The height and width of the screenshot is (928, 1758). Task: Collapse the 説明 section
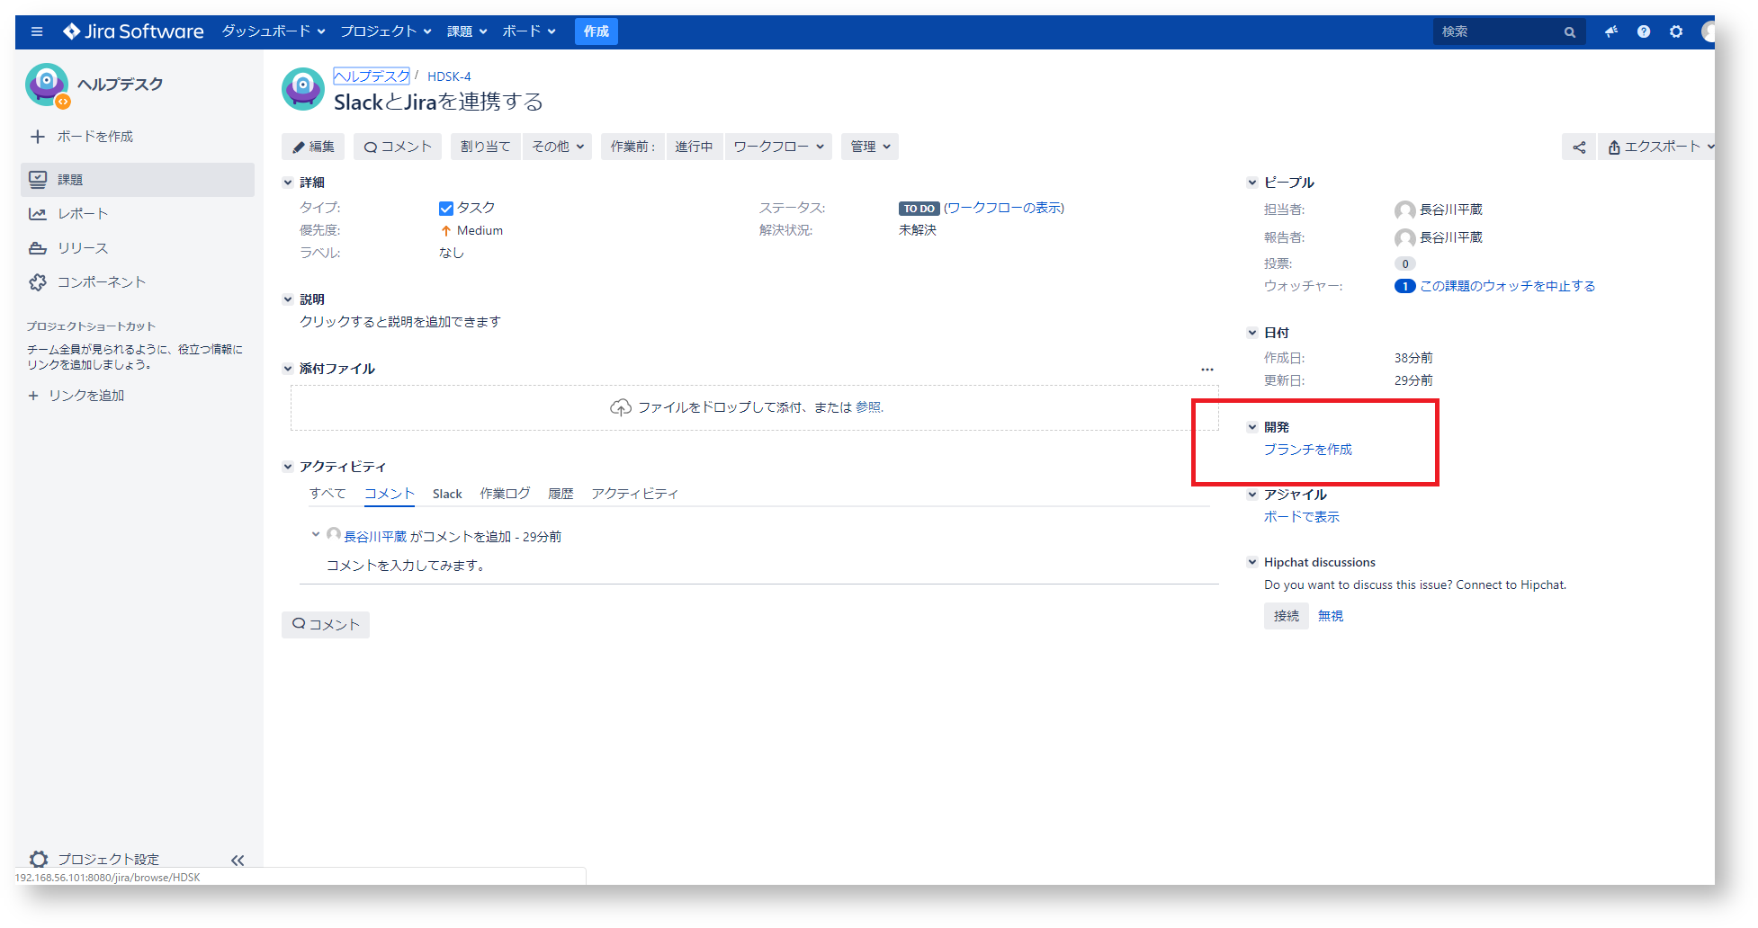tap(288, 299)
